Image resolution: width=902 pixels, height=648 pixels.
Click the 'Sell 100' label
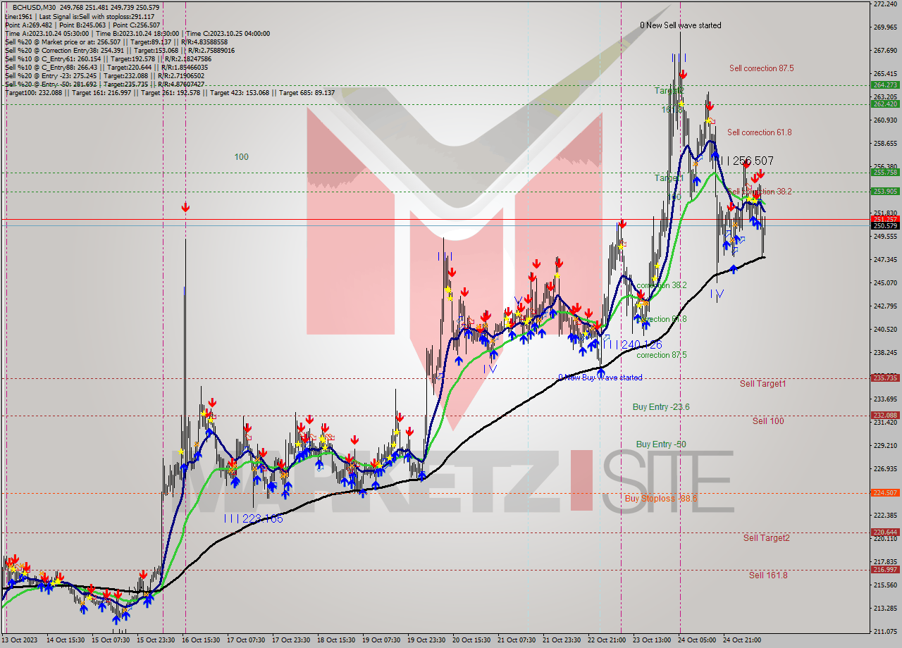[768, 421]
